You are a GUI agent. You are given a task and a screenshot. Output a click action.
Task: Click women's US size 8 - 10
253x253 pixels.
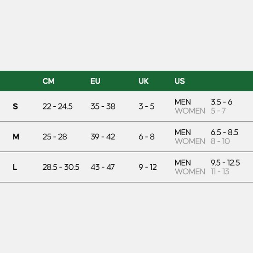(220, 141)
